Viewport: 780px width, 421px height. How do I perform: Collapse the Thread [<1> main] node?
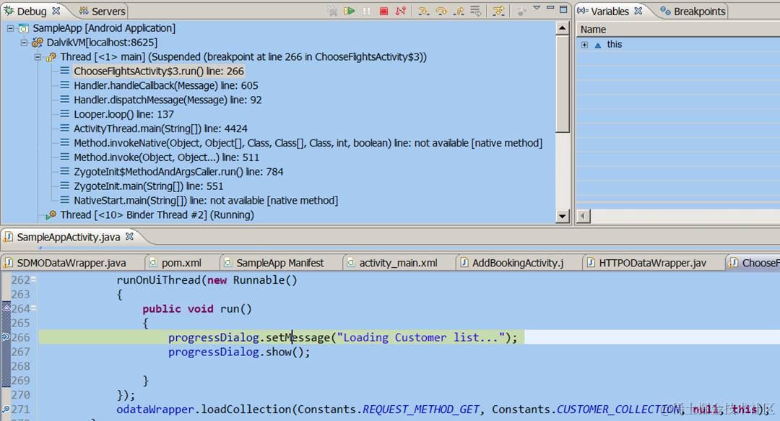(x=38, y=57)
